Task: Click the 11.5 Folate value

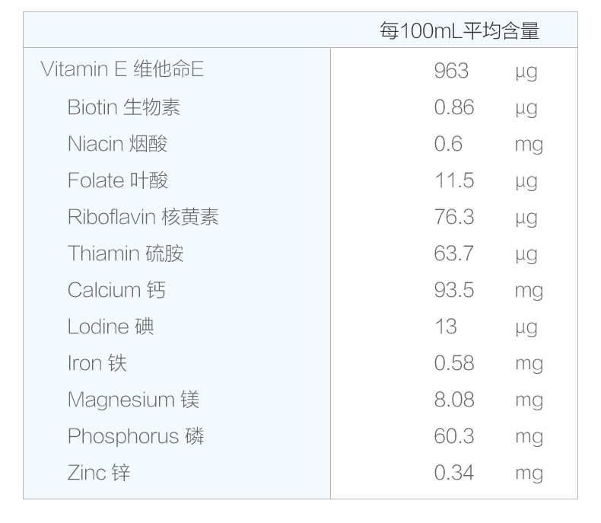Action: click(454, 180)
